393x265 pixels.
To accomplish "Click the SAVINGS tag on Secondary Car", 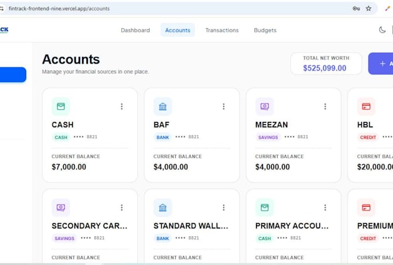I will [64, 238].
